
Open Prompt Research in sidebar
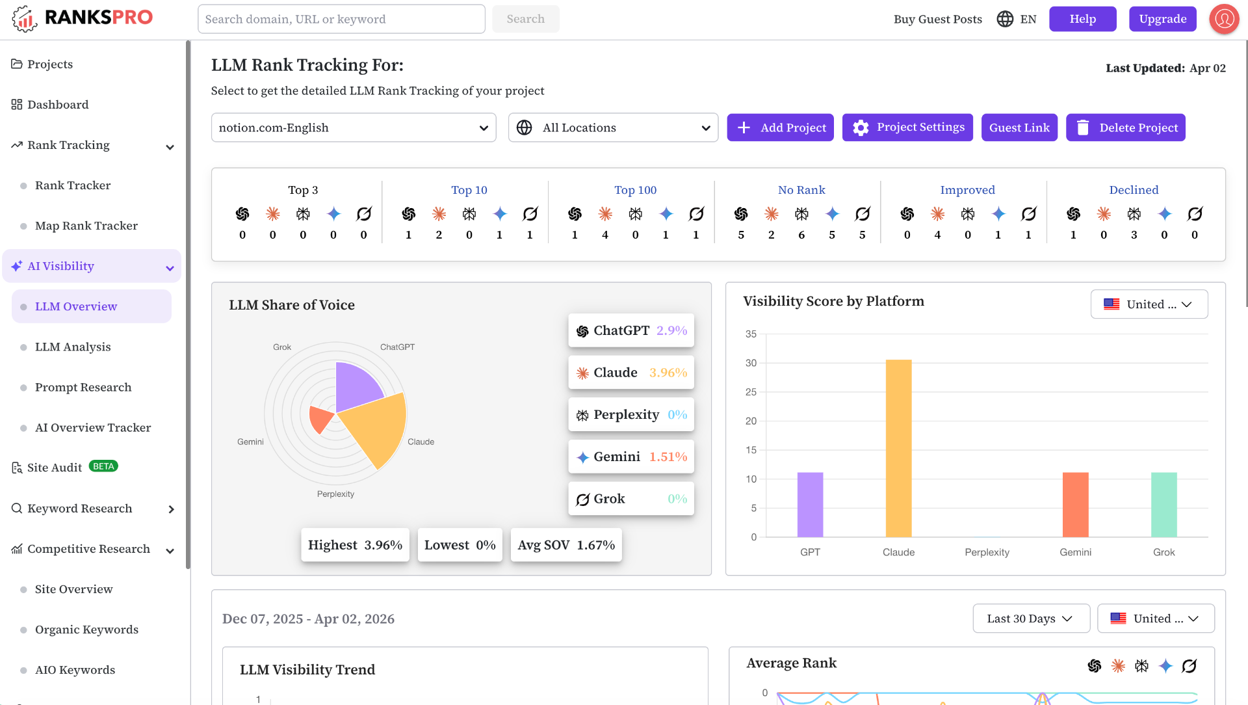click(83, 387)
